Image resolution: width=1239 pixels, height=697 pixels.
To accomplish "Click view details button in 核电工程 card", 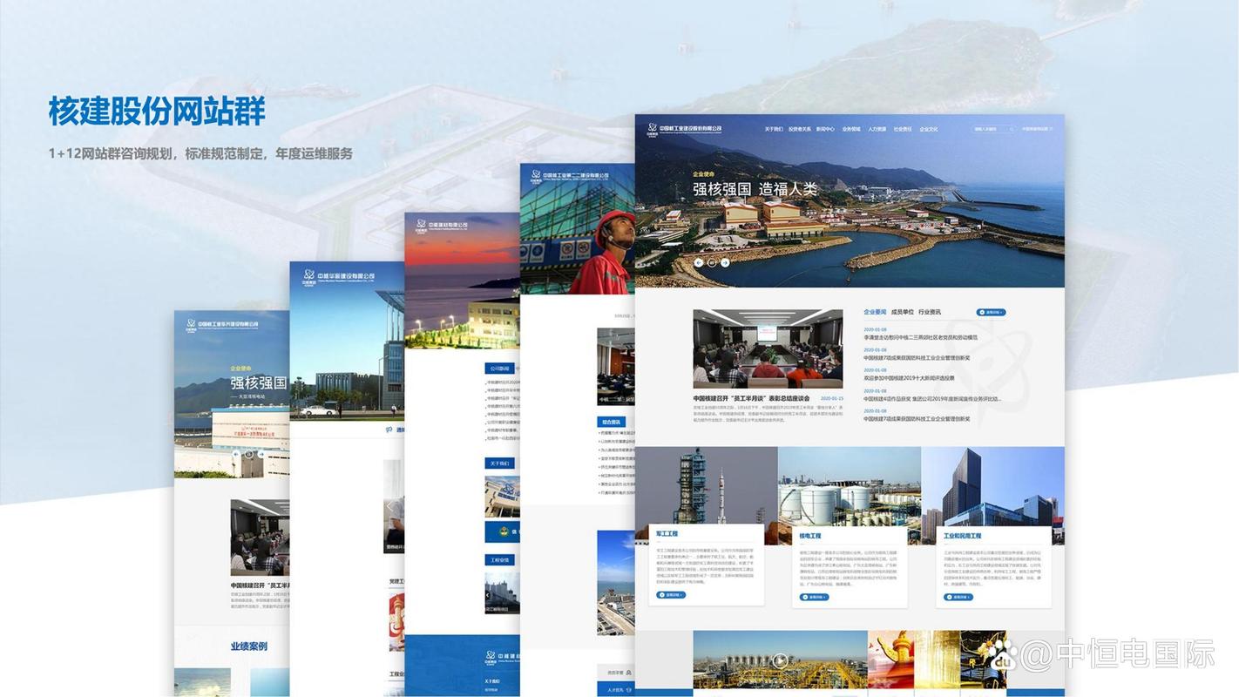I will 814,597.
